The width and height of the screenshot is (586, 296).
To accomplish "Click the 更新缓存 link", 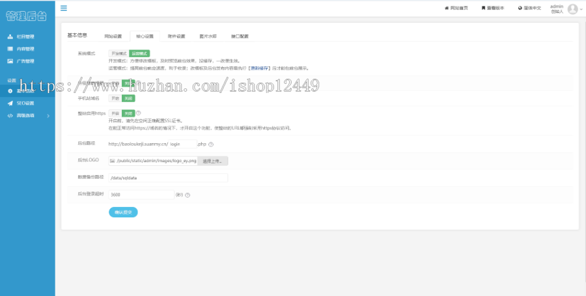I will click(x=259, y=68).
